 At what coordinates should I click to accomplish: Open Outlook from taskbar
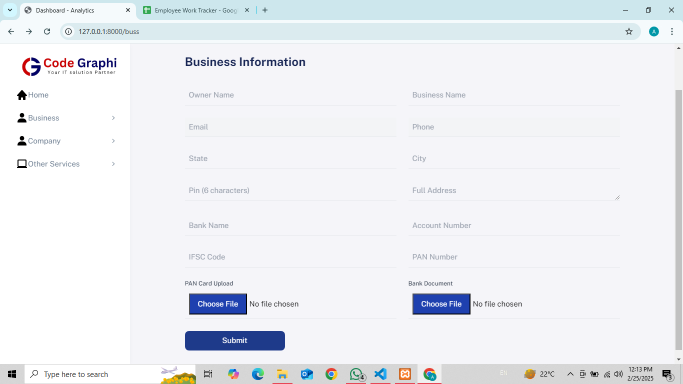pos(307,374)
